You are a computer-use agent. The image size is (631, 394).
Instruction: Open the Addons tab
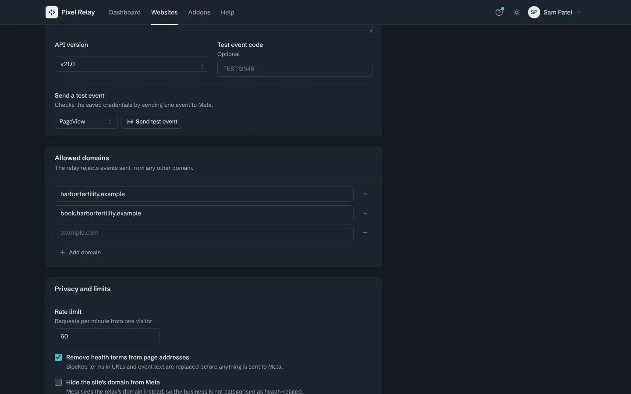199,12
